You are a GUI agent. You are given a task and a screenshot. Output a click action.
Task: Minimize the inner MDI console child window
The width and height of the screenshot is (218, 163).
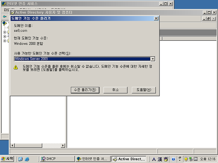(x=204, y=19)
